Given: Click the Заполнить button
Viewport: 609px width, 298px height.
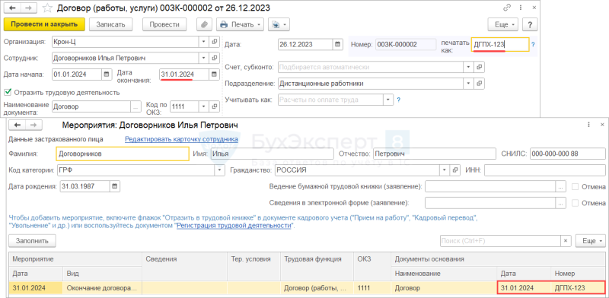Looking at the screenshot, I should [x=32, y=241].
